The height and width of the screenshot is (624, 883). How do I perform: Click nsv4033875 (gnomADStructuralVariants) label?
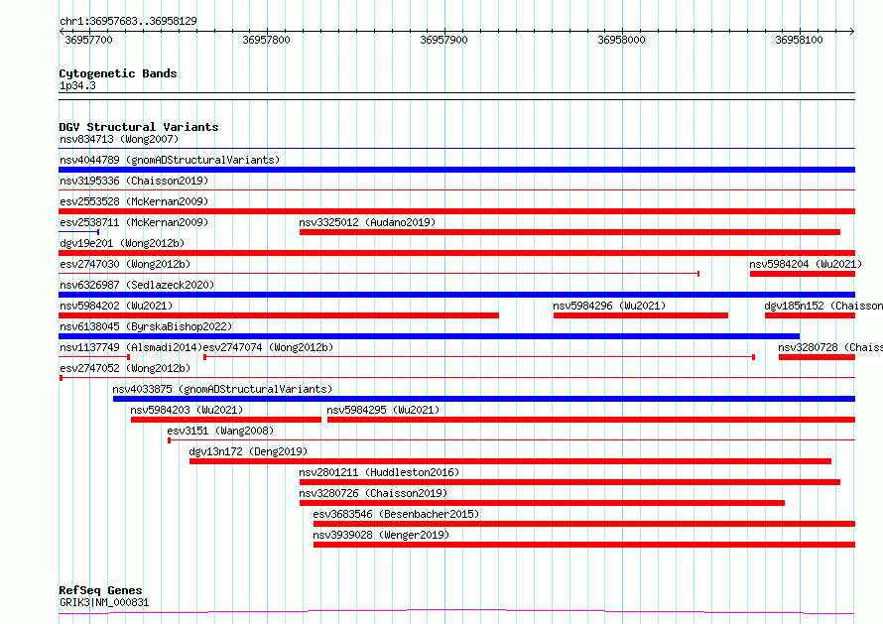222,389
